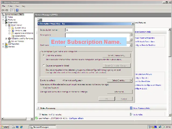
Task: Collapse the Diagnostics tree node
Action: coord(3,23)
